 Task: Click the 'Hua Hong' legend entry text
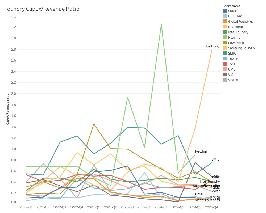(x=235, y=27)
